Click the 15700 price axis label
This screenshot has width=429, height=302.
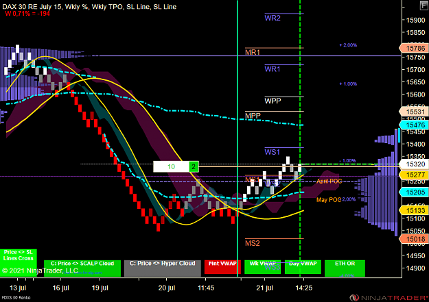tap(415, 70)
